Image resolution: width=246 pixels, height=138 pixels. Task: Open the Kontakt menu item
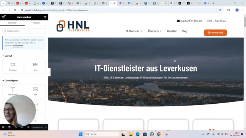point(172,31)
